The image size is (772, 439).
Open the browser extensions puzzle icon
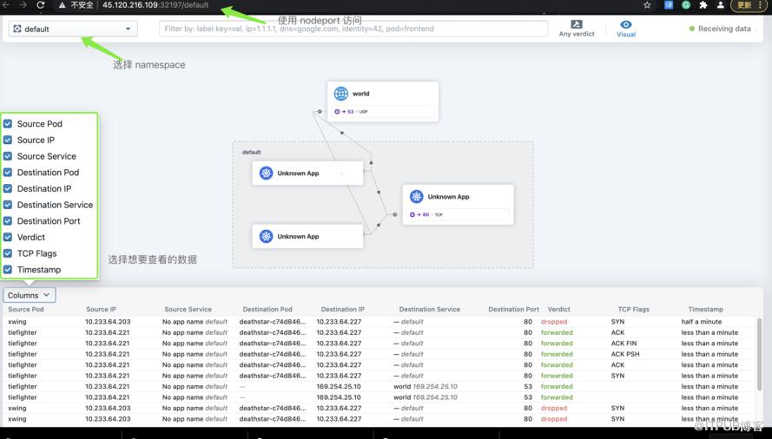pyautogui.click(x=703, y=5)
